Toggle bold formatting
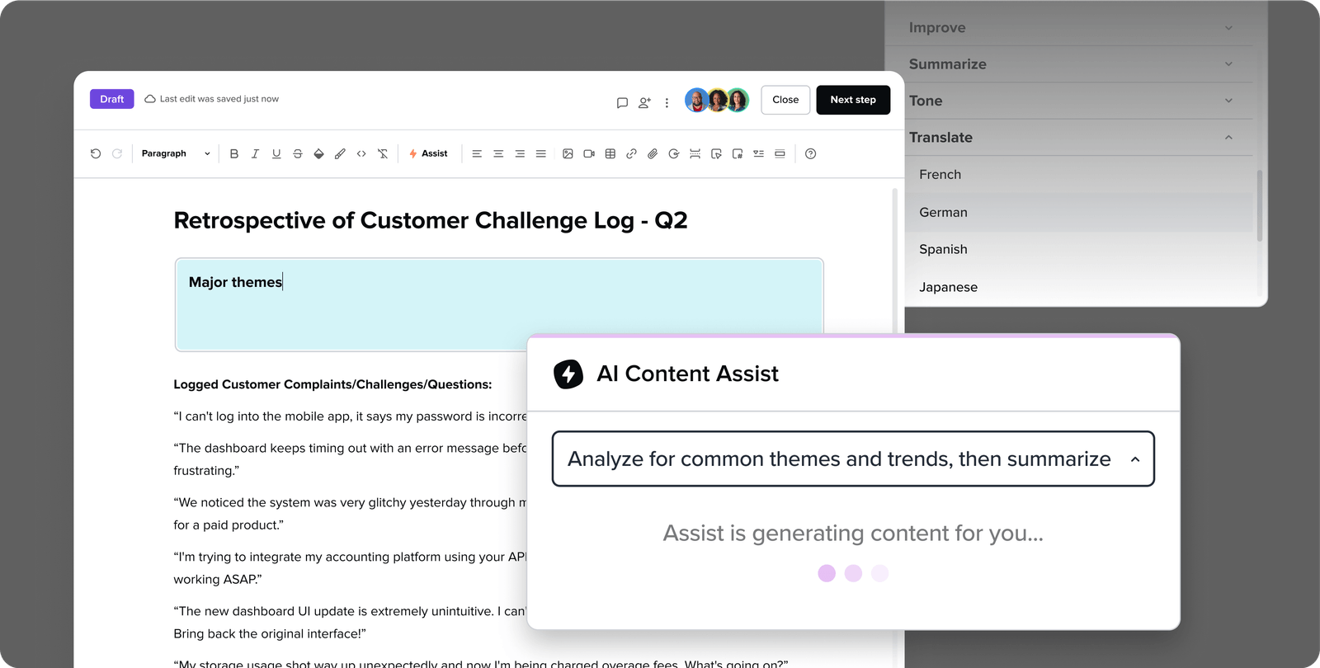This screenshot has width=1320, height=668. coord(234,153)
